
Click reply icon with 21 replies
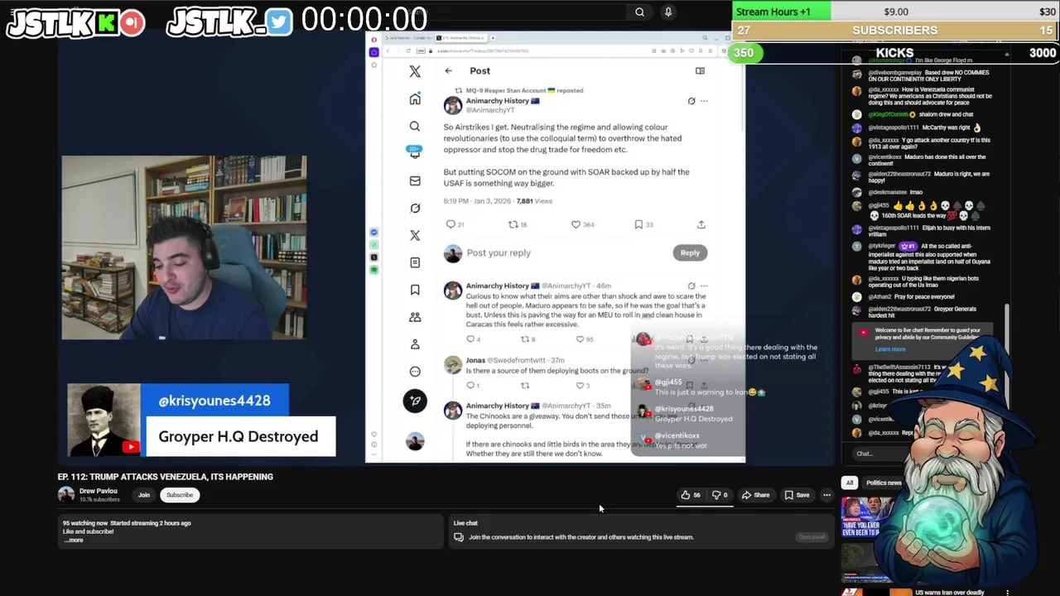(450, 224)
